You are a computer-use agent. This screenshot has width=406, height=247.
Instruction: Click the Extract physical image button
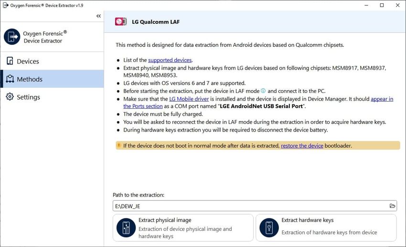pyautogui.click(x=183, y=227)
